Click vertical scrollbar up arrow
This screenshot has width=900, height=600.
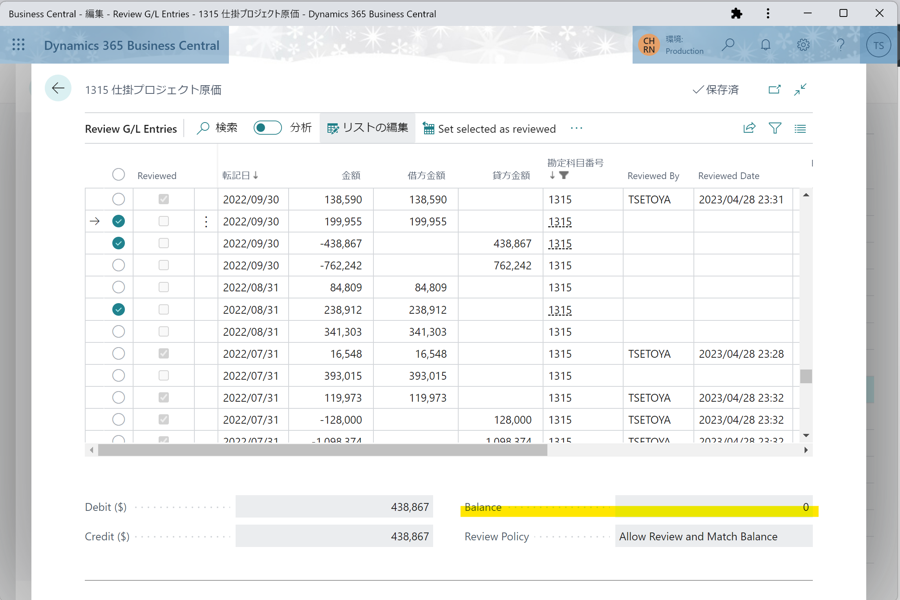pos(806,195)
